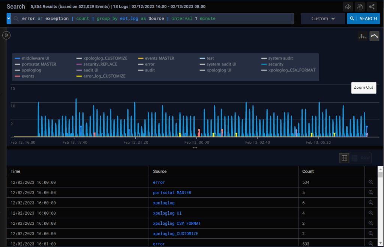Image resolution: width=384 pixels, height=247 pixels.
Task: Open the xpologlog_CUSTOMIZE source link in table
Action: tap(175, 233)
